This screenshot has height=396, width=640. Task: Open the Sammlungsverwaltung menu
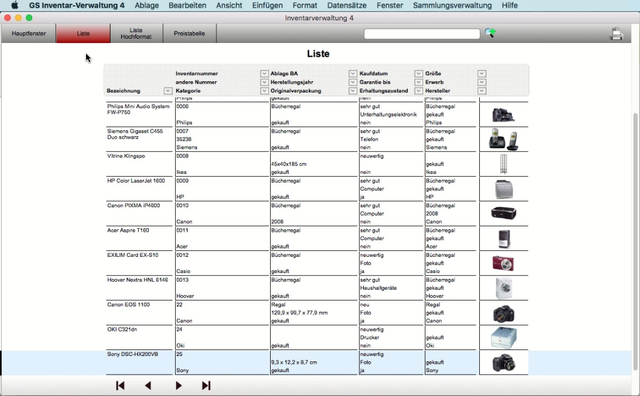coord(452,5)
